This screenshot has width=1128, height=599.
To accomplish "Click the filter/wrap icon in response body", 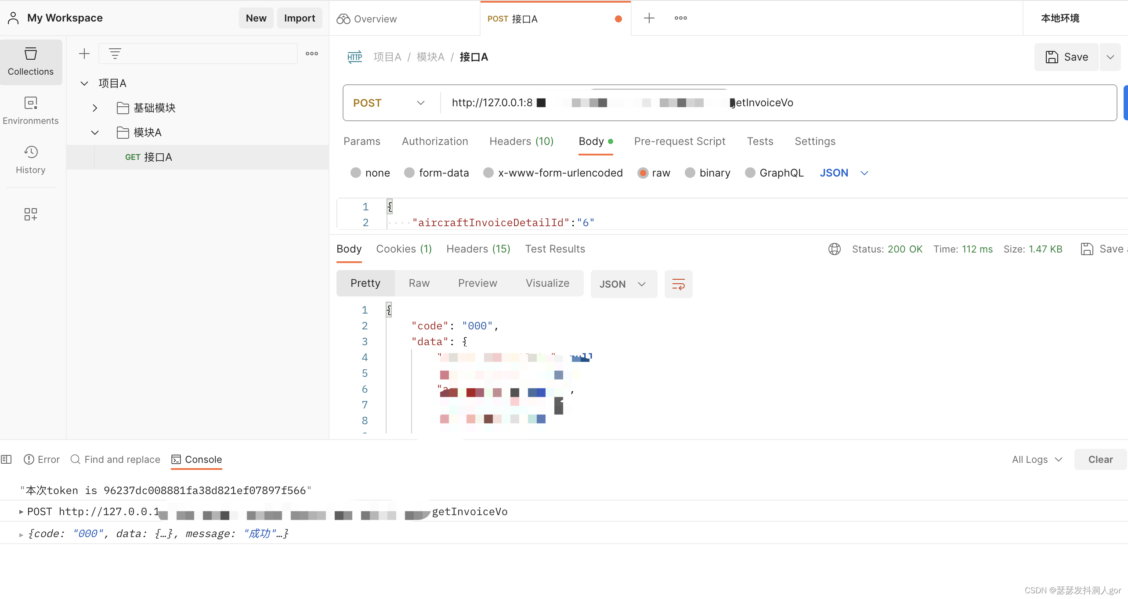I will [x=677, y=283].
